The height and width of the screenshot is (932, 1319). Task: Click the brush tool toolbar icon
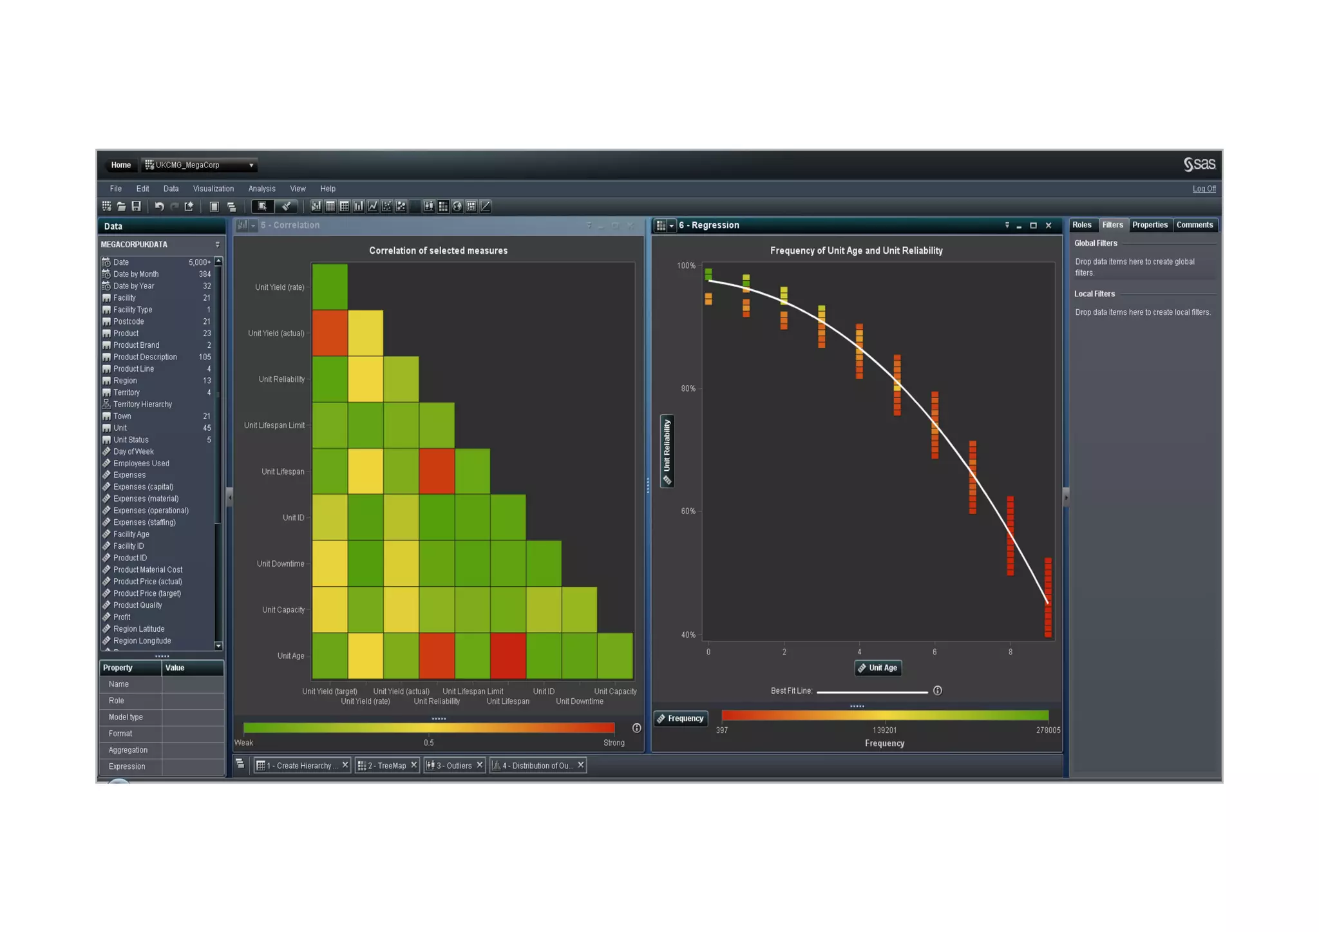pos(286,206)
